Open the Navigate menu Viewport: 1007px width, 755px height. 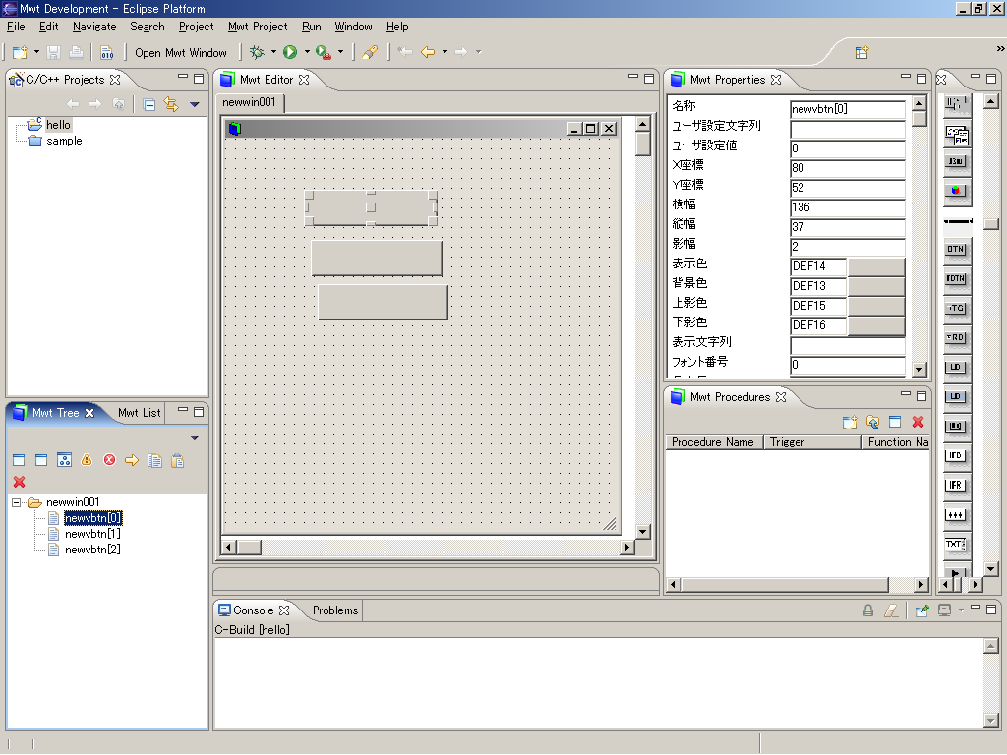tap(94, 27)
